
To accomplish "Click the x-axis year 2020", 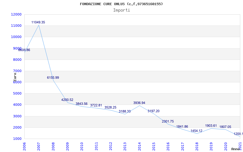I will click(226, 146).
